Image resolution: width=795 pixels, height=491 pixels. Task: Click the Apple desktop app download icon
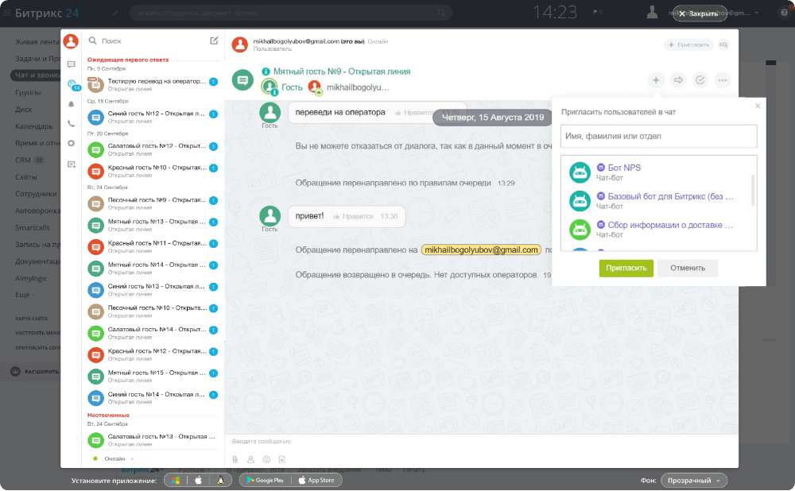(198, 481)
